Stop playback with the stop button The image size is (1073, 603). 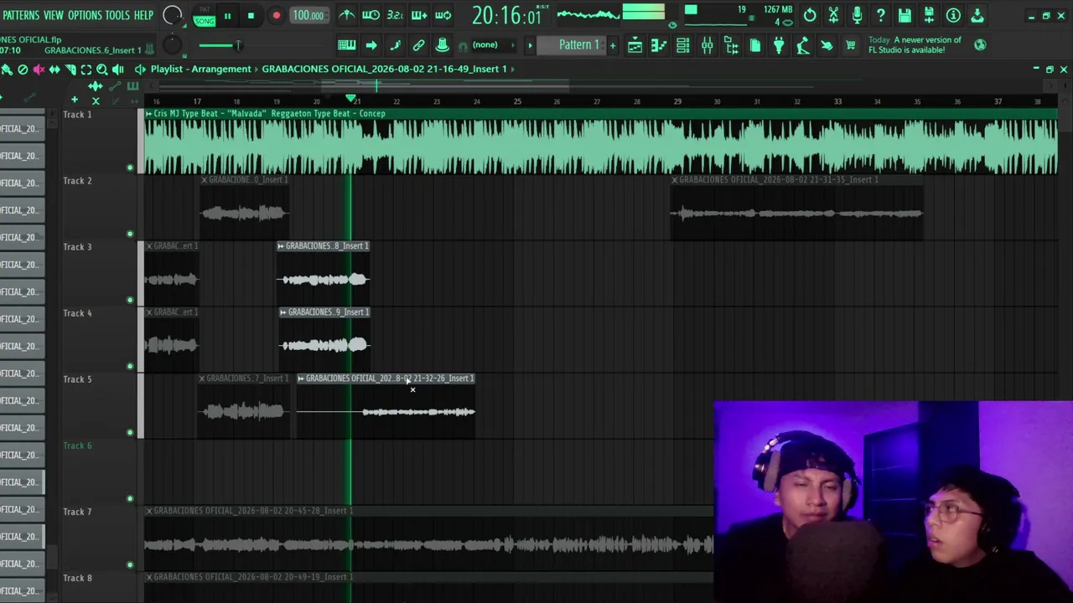click(x=251, y=16)
